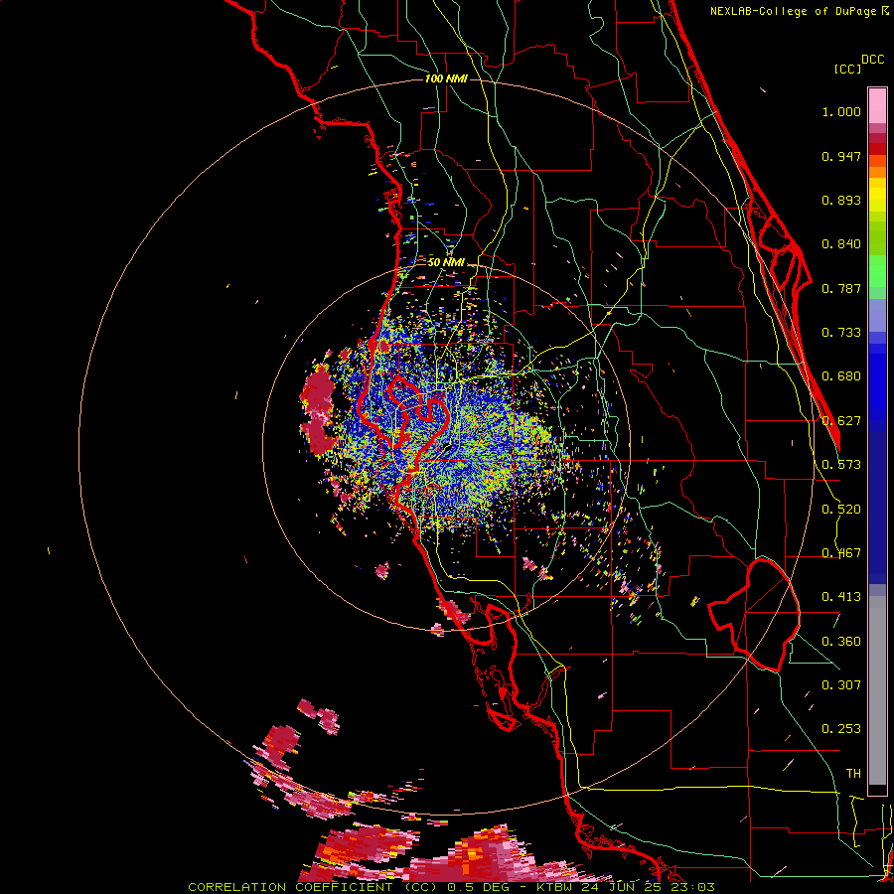This screenshot has height=894, width=894.
Task: Select the 0.787 color scale value
Action: pos(841,288)
